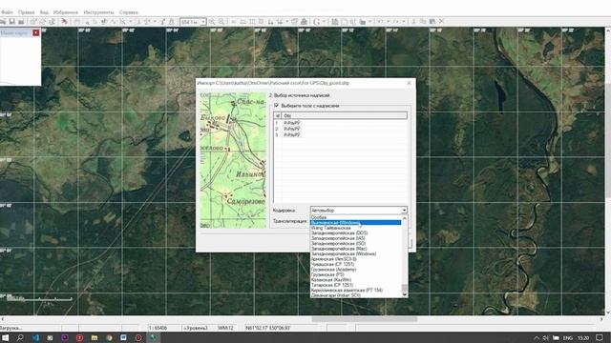The height and width of the screenshot is (343, 611).
Task: Close the mini map panel via red X
Action: pyautogui.click(x=36, y=32)
